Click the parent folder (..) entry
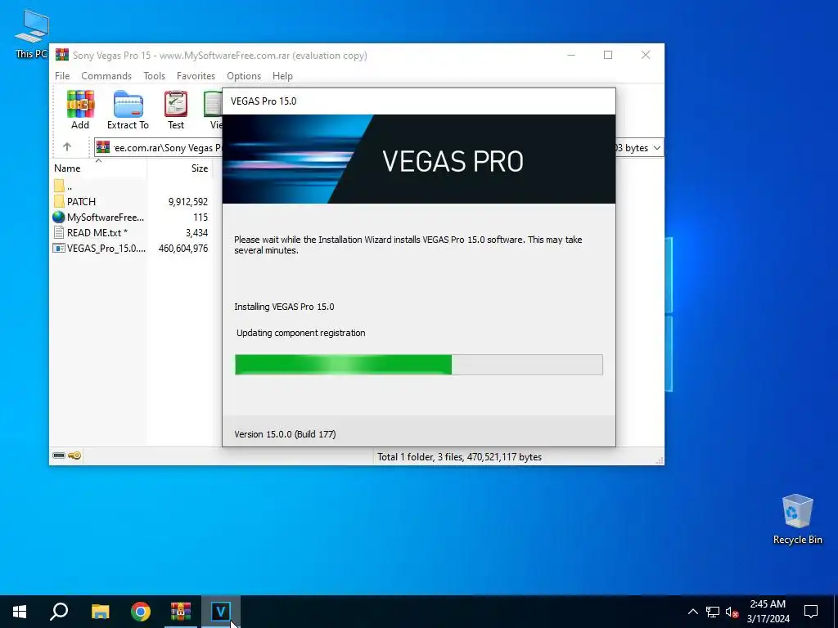This screenshot has width=838, height=628. coord(63,186)
